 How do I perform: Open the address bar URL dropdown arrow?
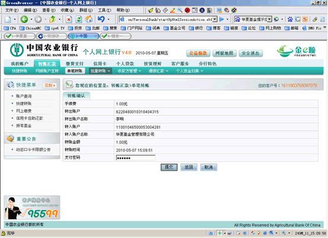215,20
